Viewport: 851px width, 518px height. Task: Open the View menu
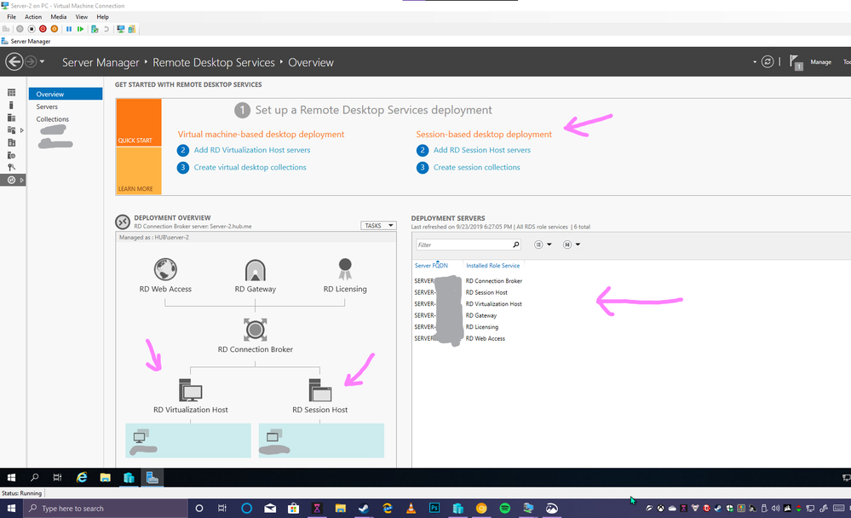click(82, 17)
